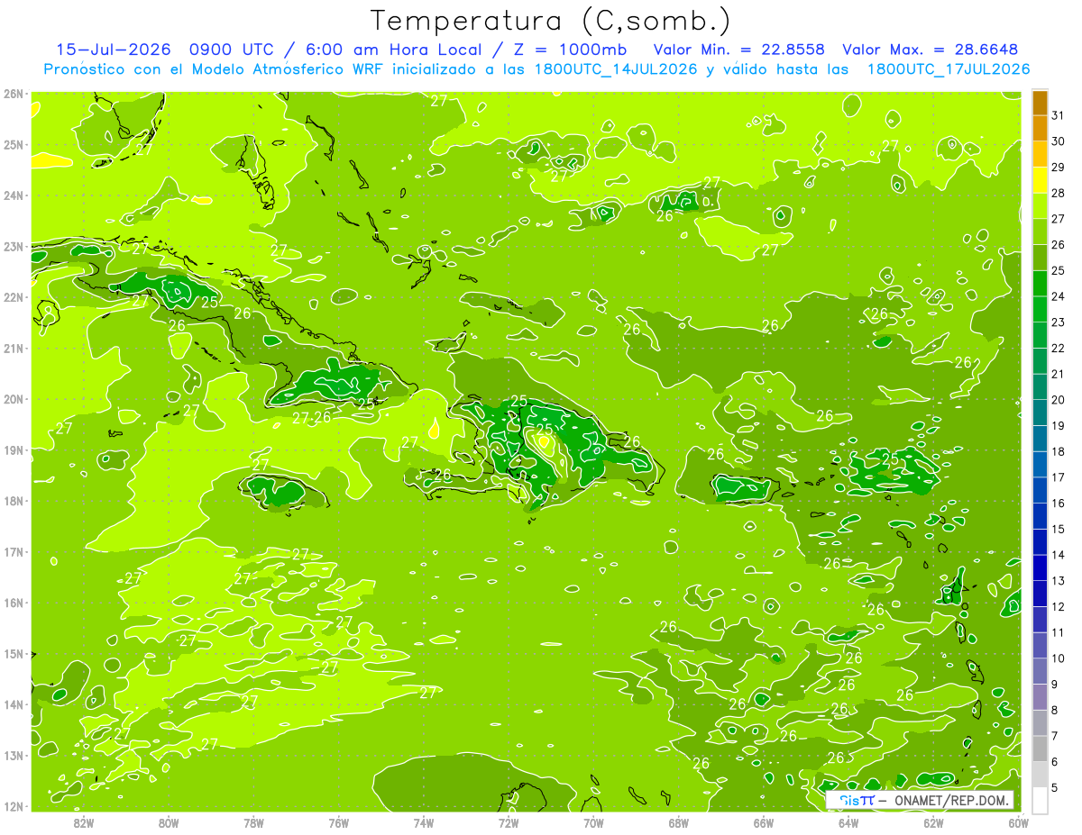This screenshot has height=835, width=1082.
Task: Click the '25N' latitude axis label
Action: [14, 144]
